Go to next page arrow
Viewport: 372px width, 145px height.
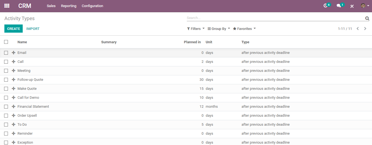pyautogui.click(x=365, y=29)
